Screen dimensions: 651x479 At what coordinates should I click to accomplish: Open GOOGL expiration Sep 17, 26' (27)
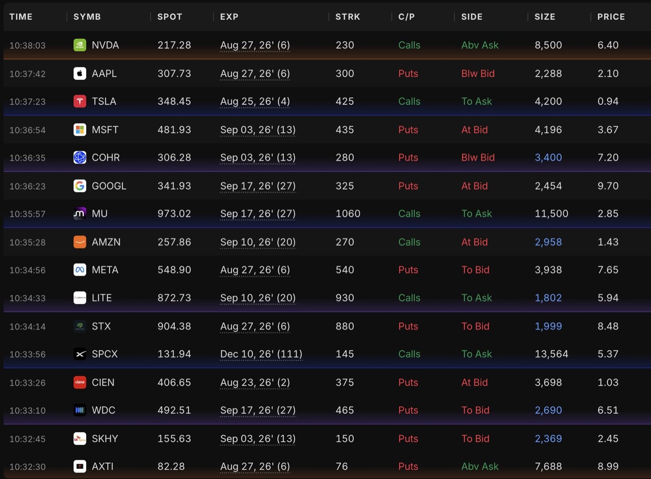[x=257, y=186]
